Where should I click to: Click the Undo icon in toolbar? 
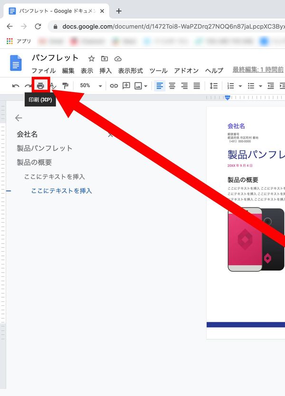pyautogui.click(x=16, y=86)
